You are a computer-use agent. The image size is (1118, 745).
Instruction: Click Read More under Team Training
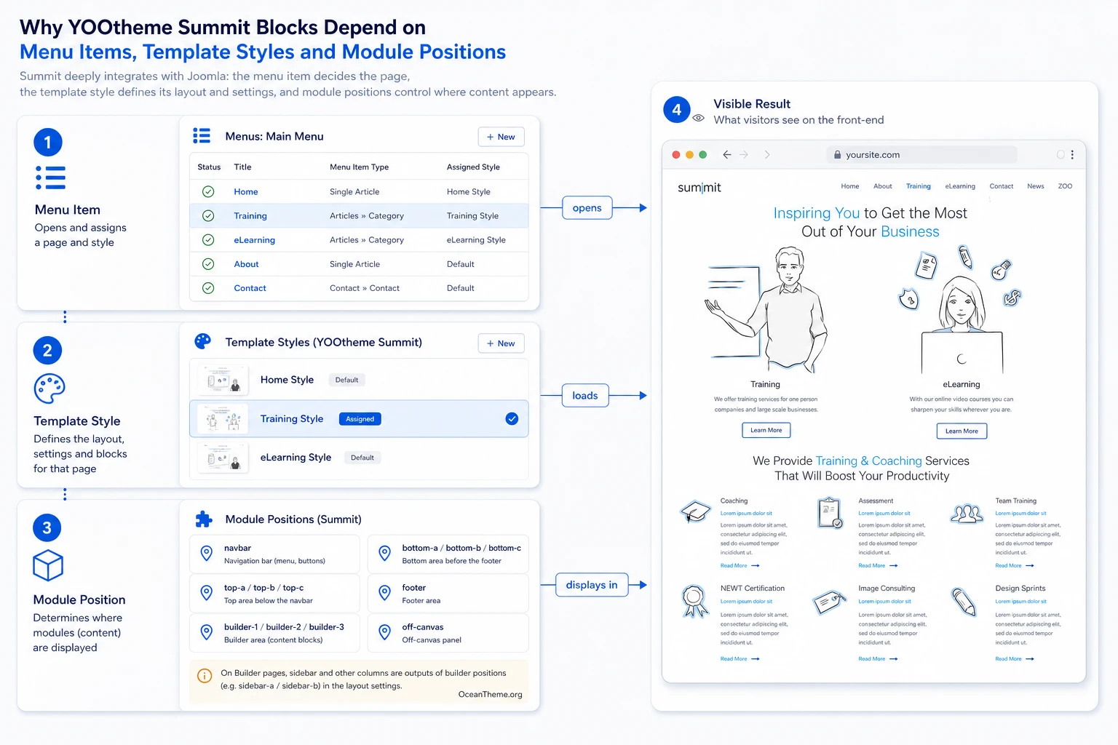point(1015,565)
